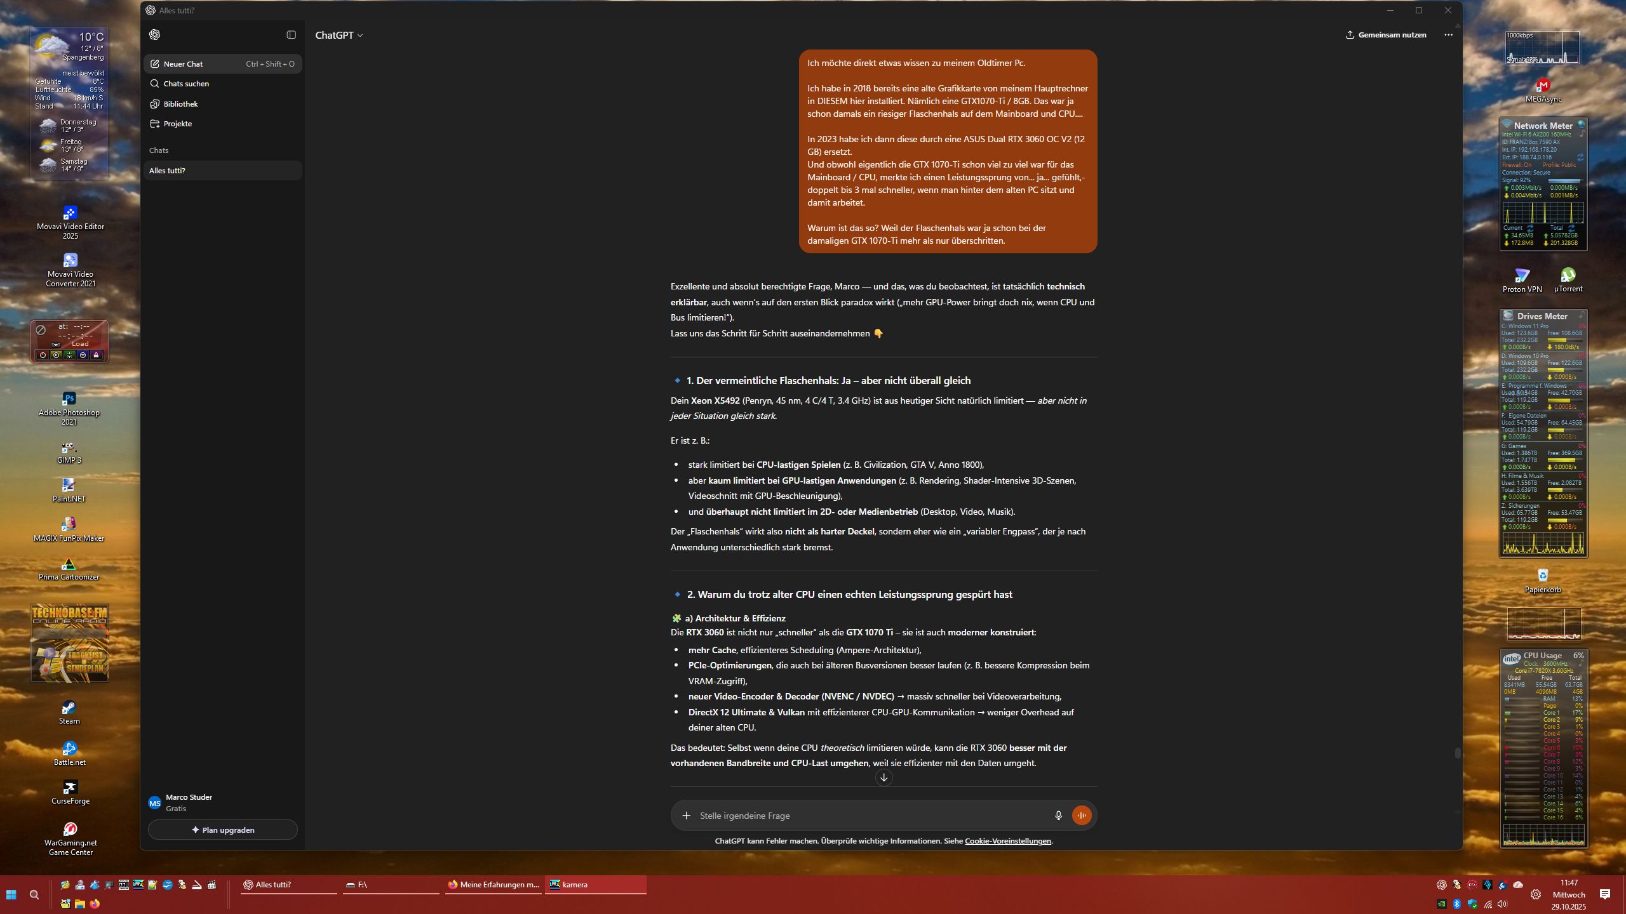Viewport: 1626px width, 914px height.
Task: Open Steam desktop shortcut icon
Action: (69, 708)
